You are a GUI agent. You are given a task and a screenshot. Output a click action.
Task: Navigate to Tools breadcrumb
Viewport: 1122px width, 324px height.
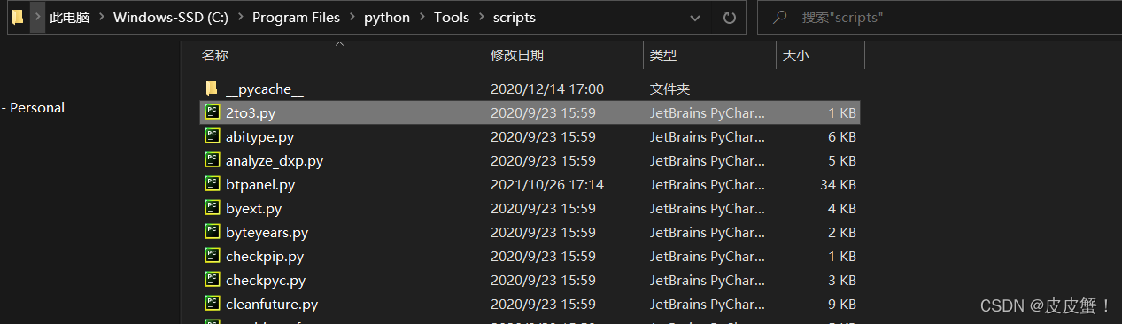(x=452, y=18)
